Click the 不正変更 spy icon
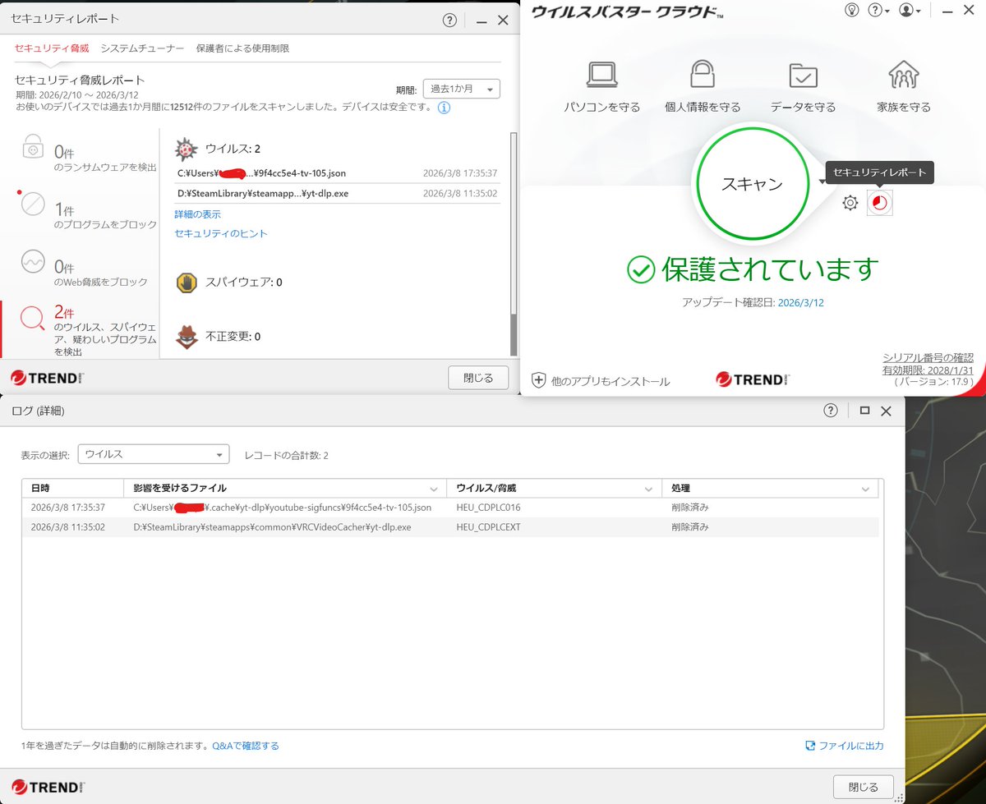The height and width of the screenshot is (804, 986). [187, 337]
